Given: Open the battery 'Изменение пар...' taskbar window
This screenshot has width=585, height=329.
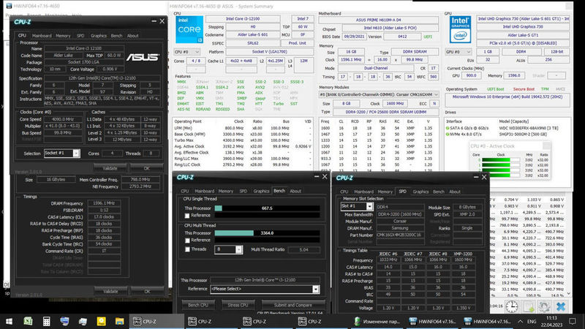Looking at the screenshot, I should (377, 321).
